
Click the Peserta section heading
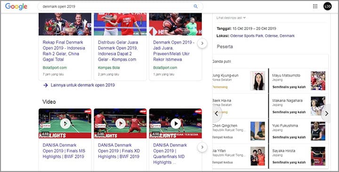click(x=225, y=47)
